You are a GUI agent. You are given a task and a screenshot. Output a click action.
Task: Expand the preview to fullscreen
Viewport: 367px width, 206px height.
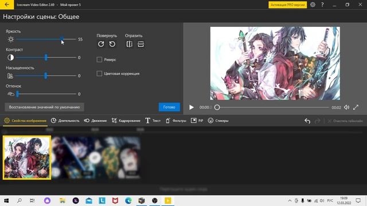[356, 107]
